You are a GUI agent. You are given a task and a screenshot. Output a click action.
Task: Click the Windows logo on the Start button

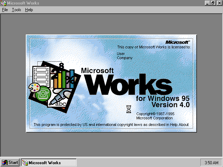pyautogui.click(x=5, y=162)
